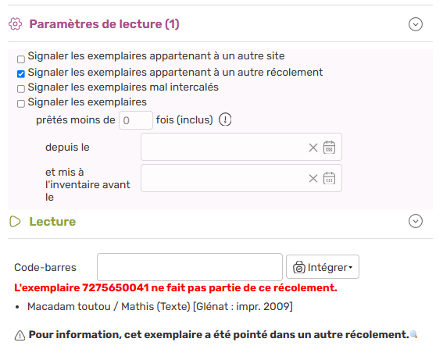Open calendar for 'mis à l'inventaire avant le'
Screen dimensions: 443x360
329,178
